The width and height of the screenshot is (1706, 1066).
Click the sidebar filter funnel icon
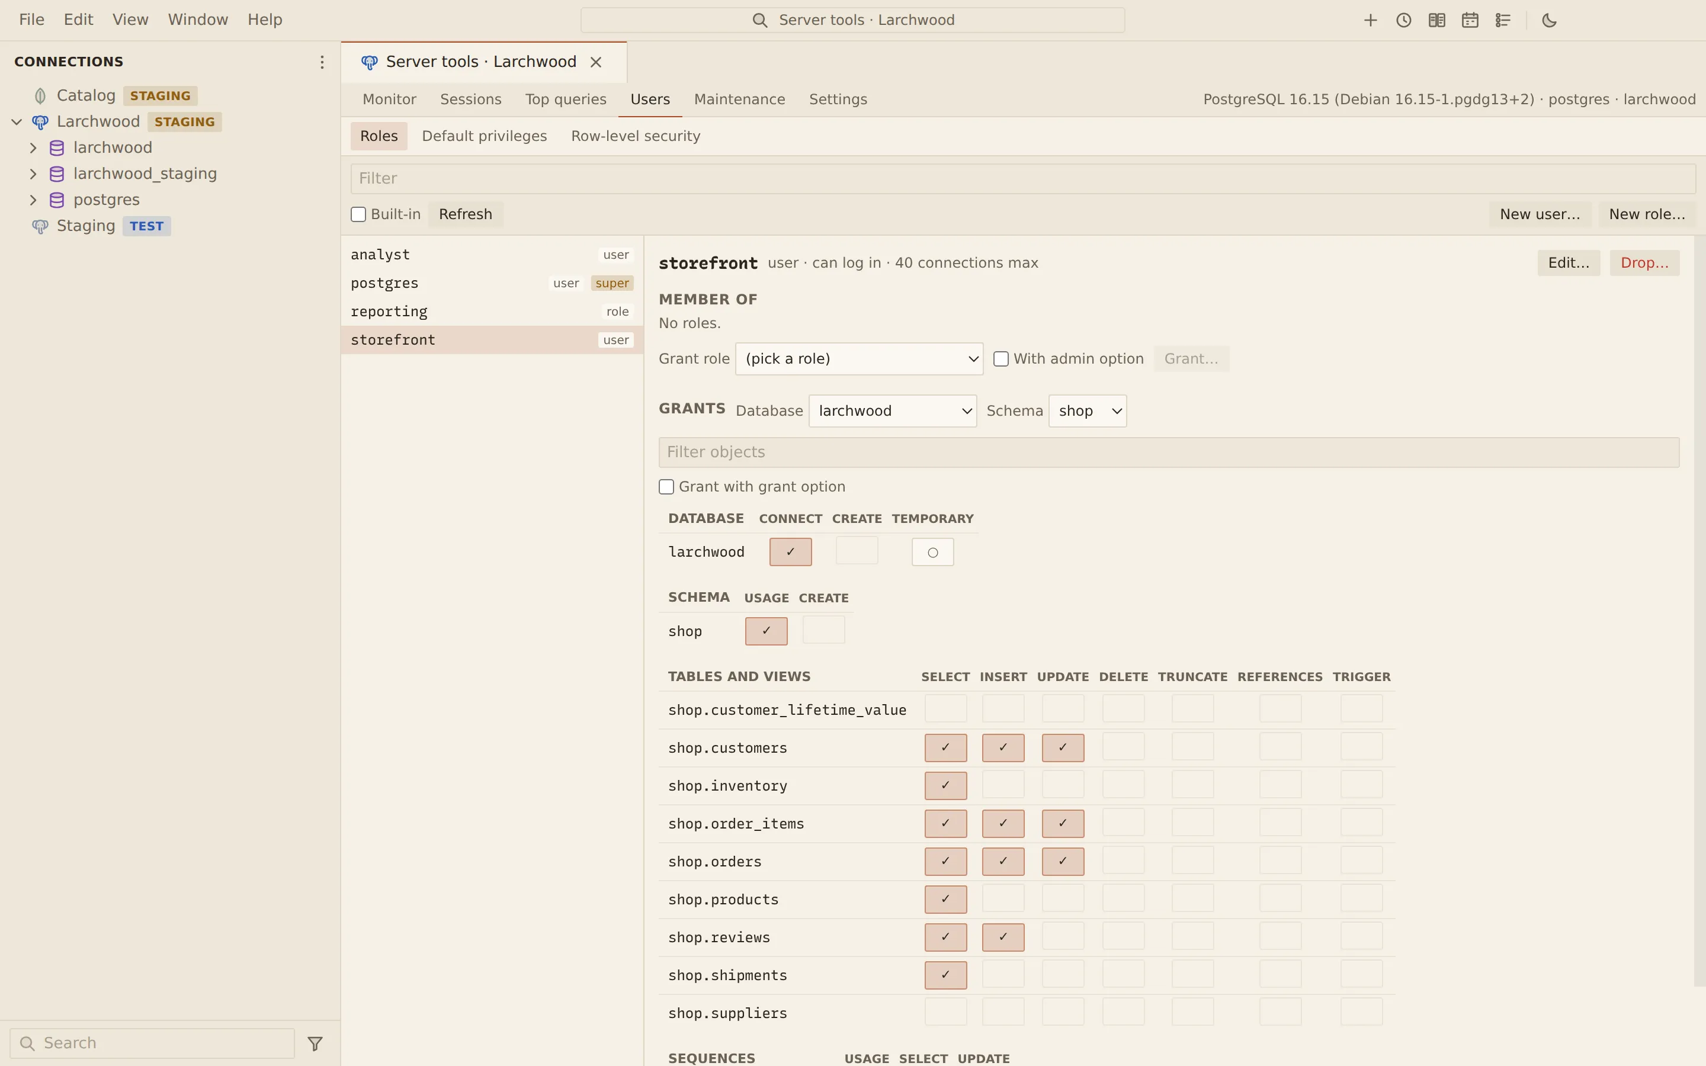click(x=315, y=1043)
